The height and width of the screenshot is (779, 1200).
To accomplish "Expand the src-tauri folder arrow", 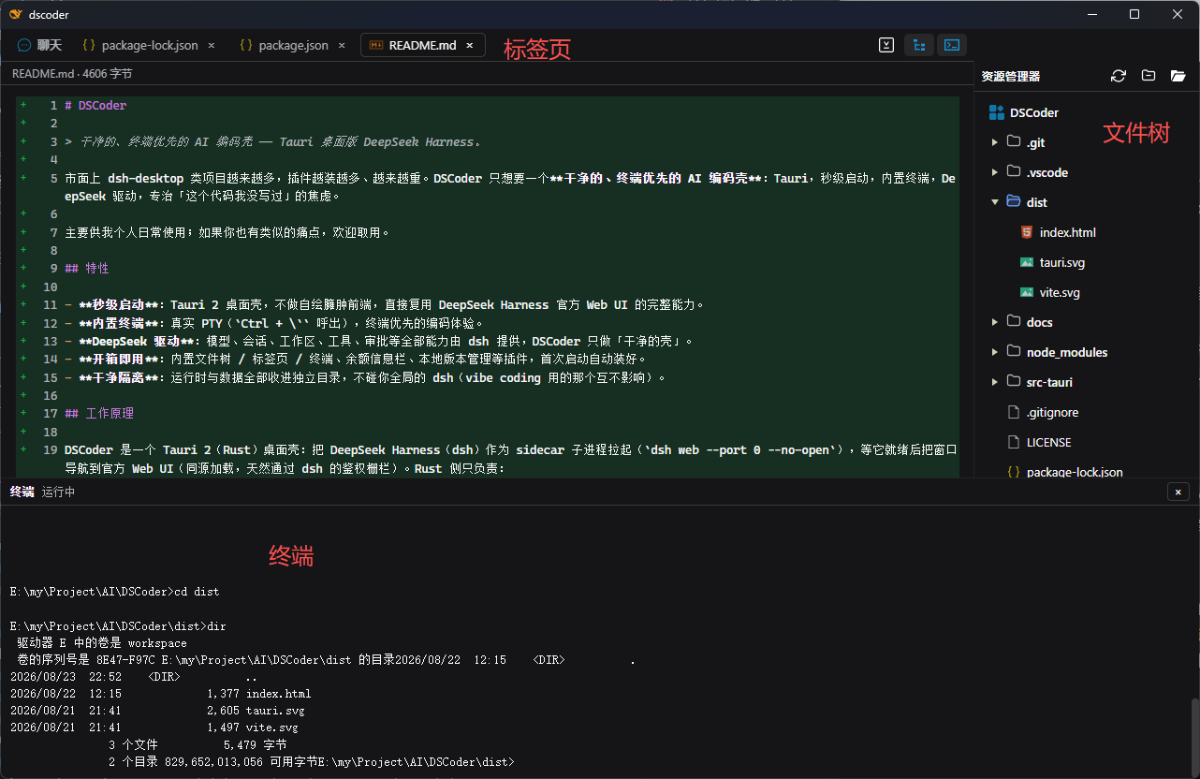I will 995,382.
